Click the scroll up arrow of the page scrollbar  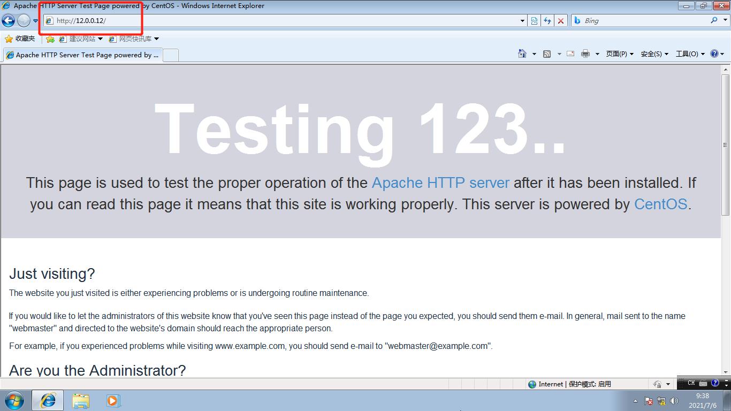click(726, 70)
